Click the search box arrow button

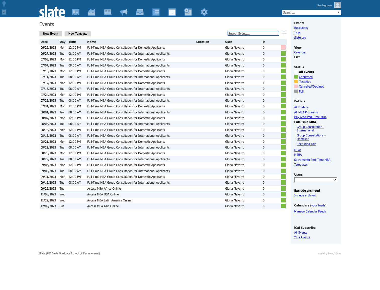point(339,12)
